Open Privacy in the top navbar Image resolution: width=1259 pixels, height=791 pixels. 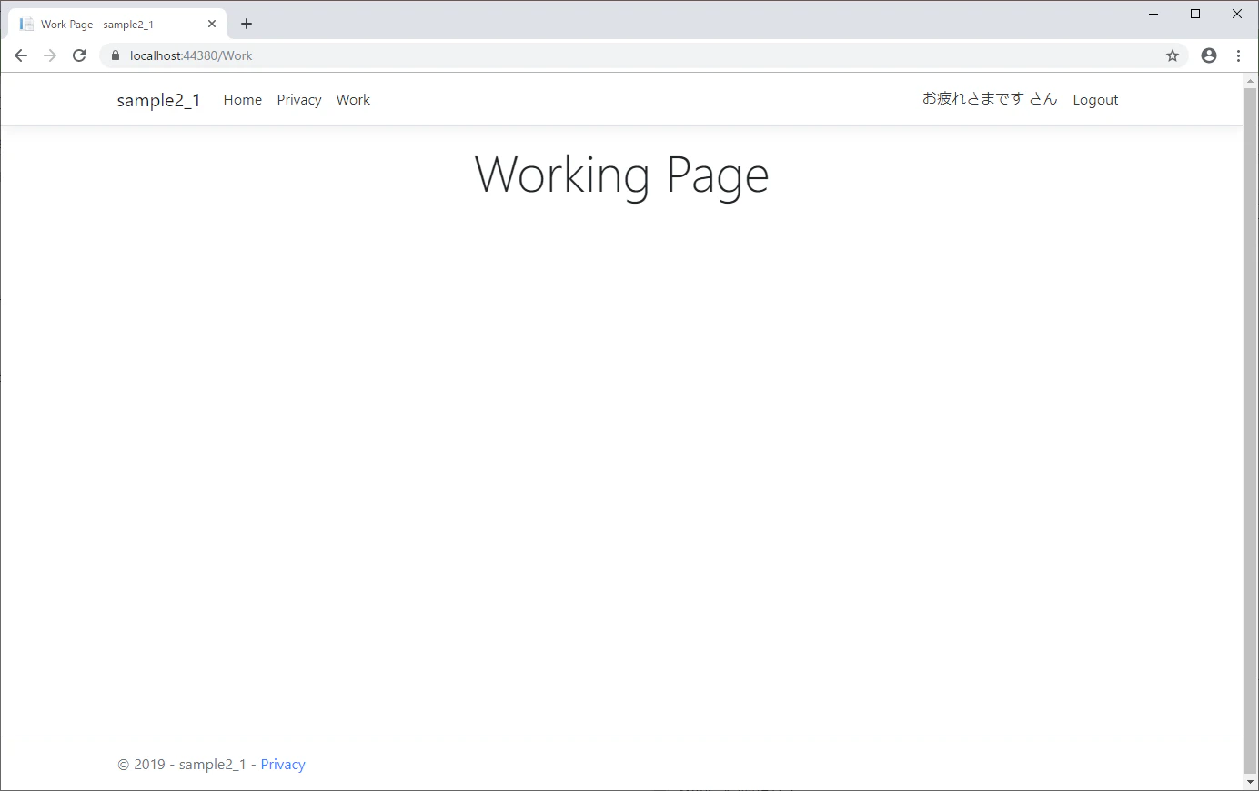[299, 100]
